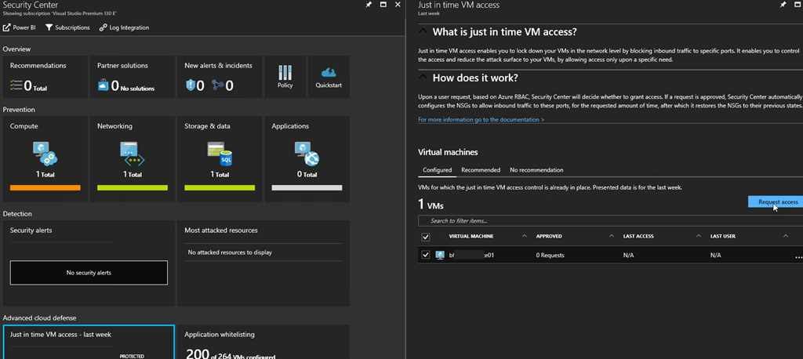Screen dimensions: 803x359
Task: Switch to the Recommended tab
Action: 481,170
